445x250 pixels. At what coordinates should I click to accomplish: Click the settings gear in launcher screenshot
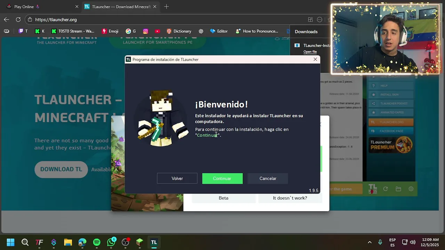coord(411,189)
